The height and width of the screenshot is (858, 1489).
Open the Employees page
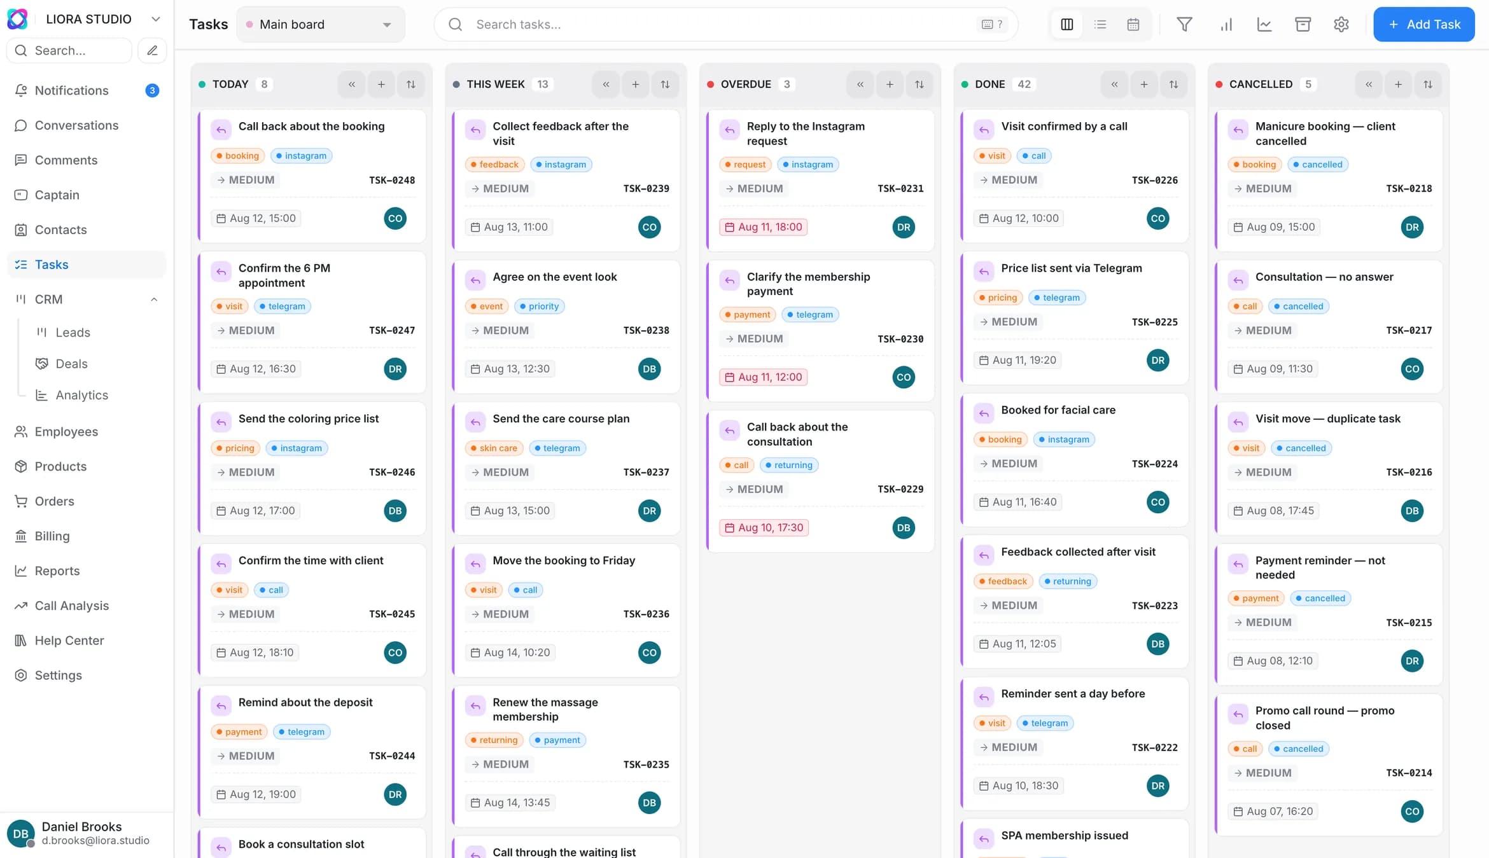tap(87, 432)
